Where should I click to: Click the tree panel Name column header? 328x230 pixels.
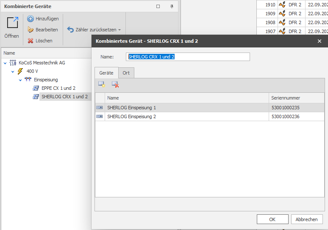coord(47,53)
